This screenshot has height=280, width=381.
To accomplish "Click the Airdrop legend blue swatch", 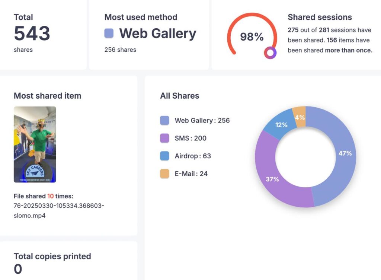I will 165,156.
